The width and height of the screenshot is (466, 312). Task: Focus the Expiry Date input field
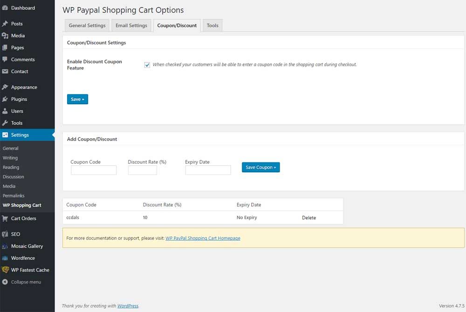tap(208, 170)
